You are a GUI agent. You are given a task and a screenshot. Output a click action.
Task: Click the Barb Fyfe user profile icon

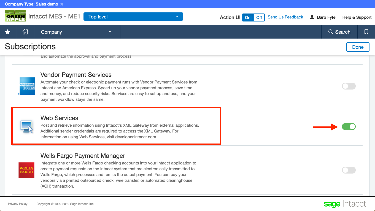point(312,17)
